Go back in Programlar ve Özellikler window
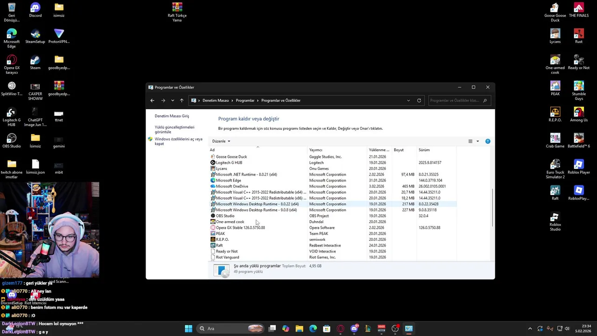This screenshot has height=336, width=597. click(x=152, y=100)
